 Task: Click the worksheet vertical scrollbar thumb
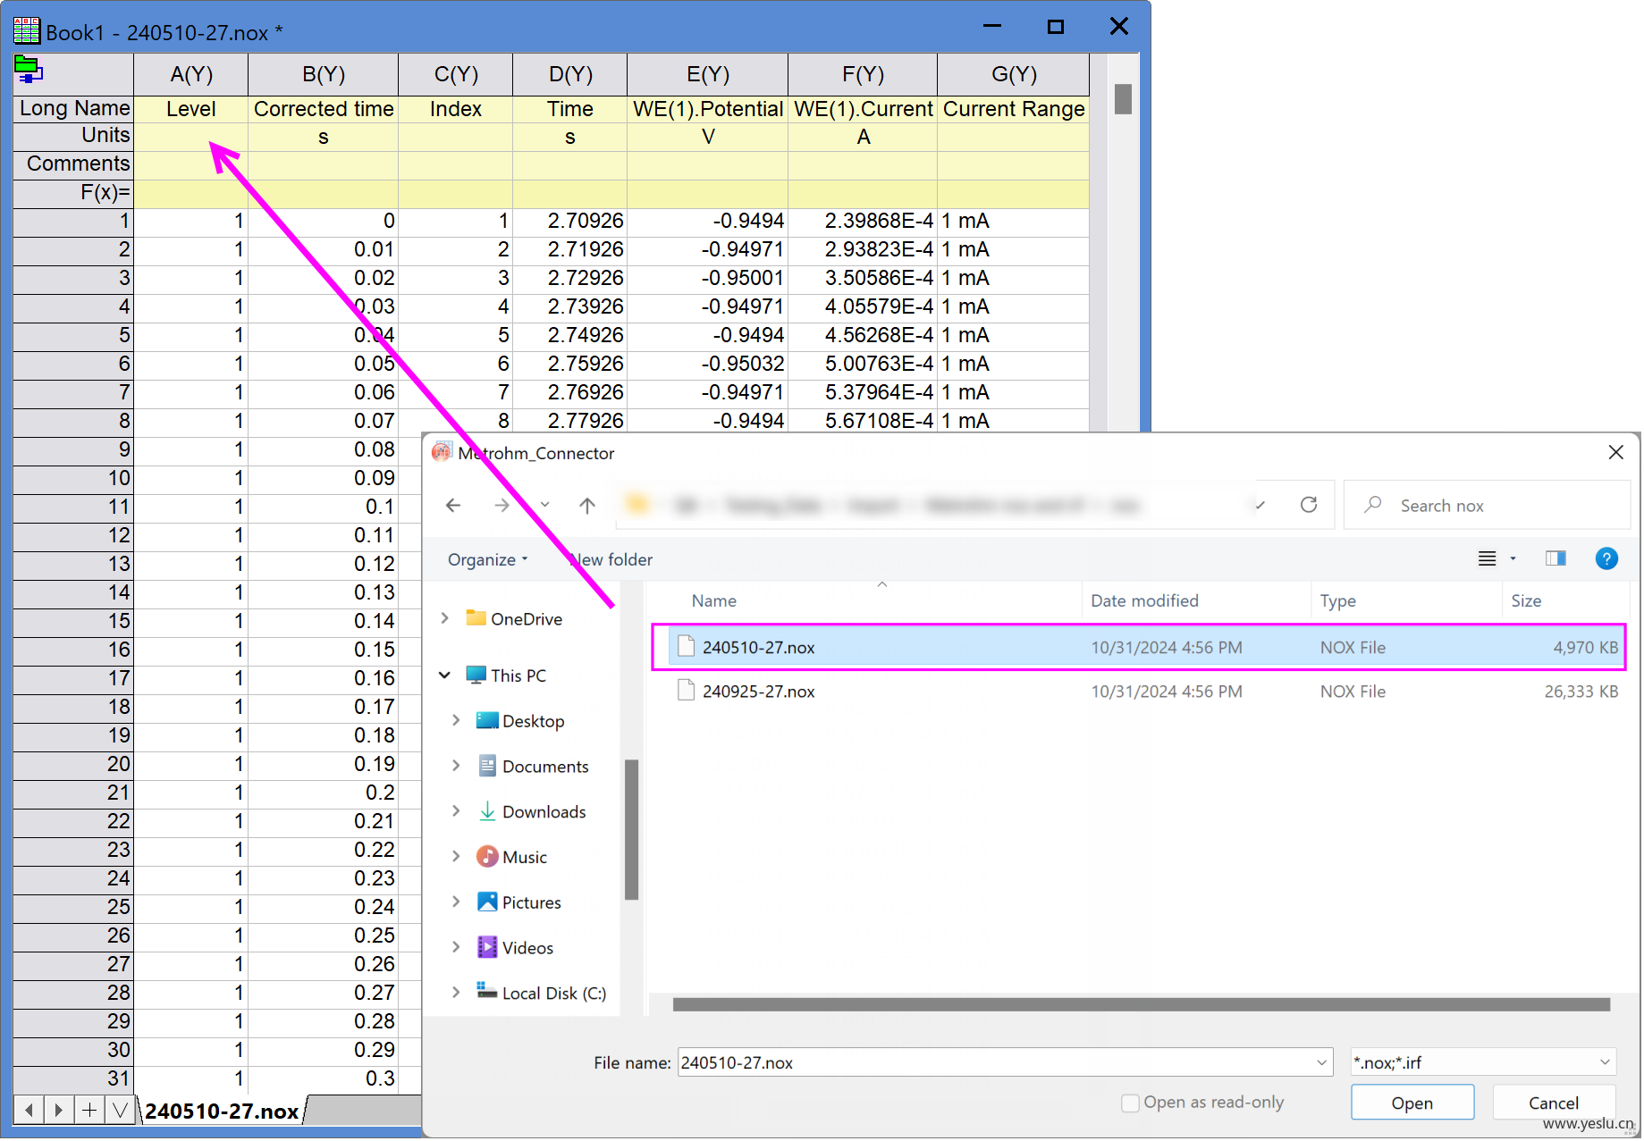point(1124,98)
